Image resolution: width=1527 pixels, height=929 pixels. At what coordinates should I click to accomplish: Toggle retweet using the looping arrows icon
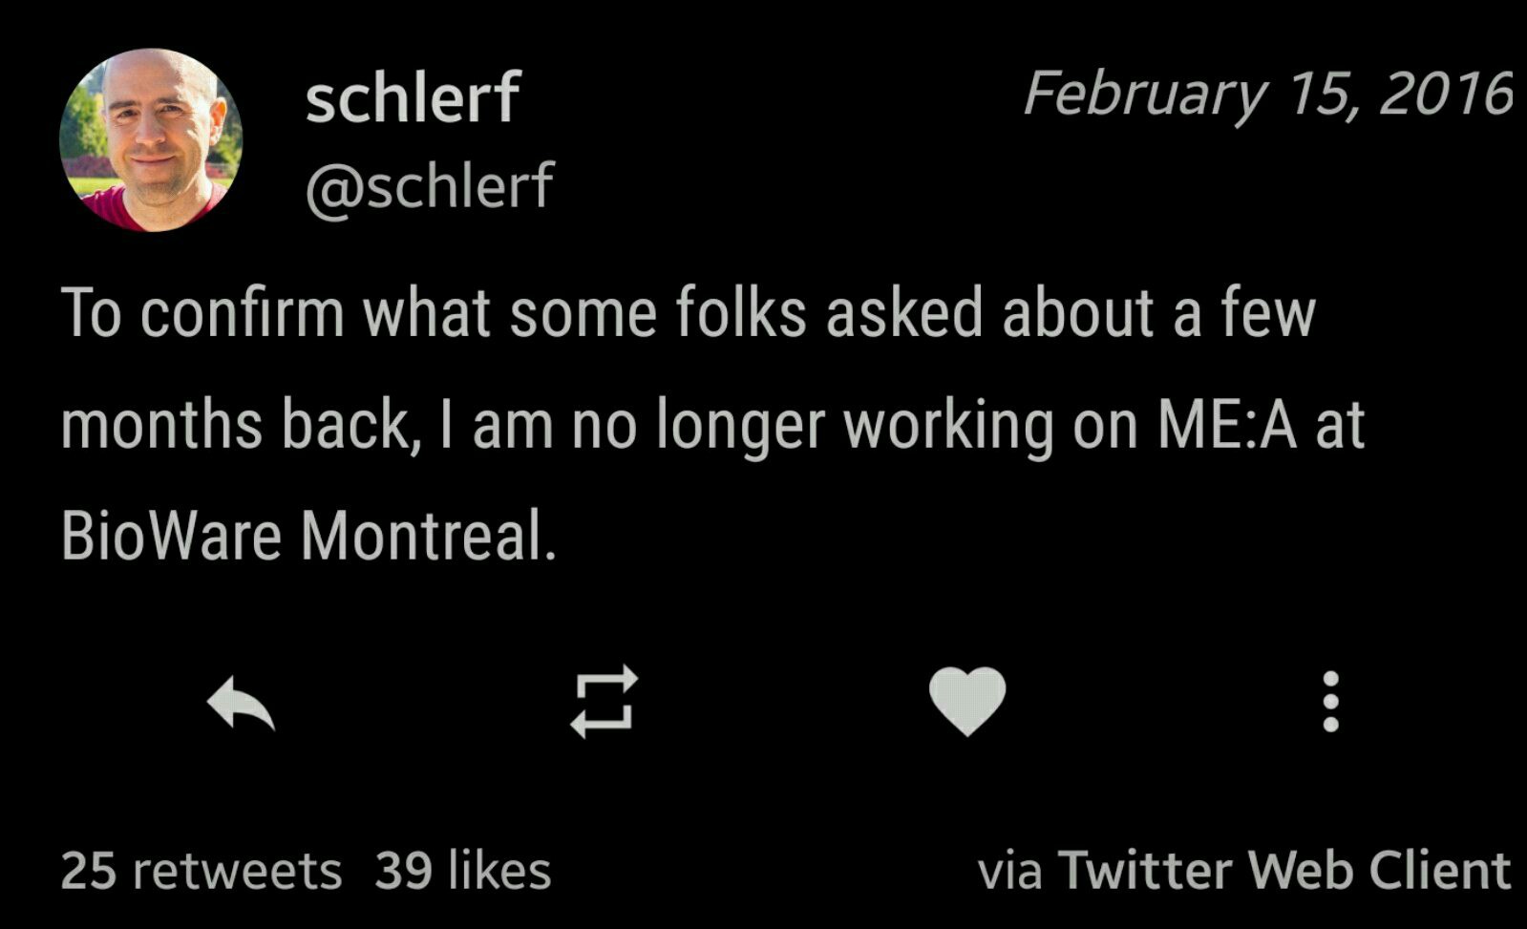click(x=604, y=702)
